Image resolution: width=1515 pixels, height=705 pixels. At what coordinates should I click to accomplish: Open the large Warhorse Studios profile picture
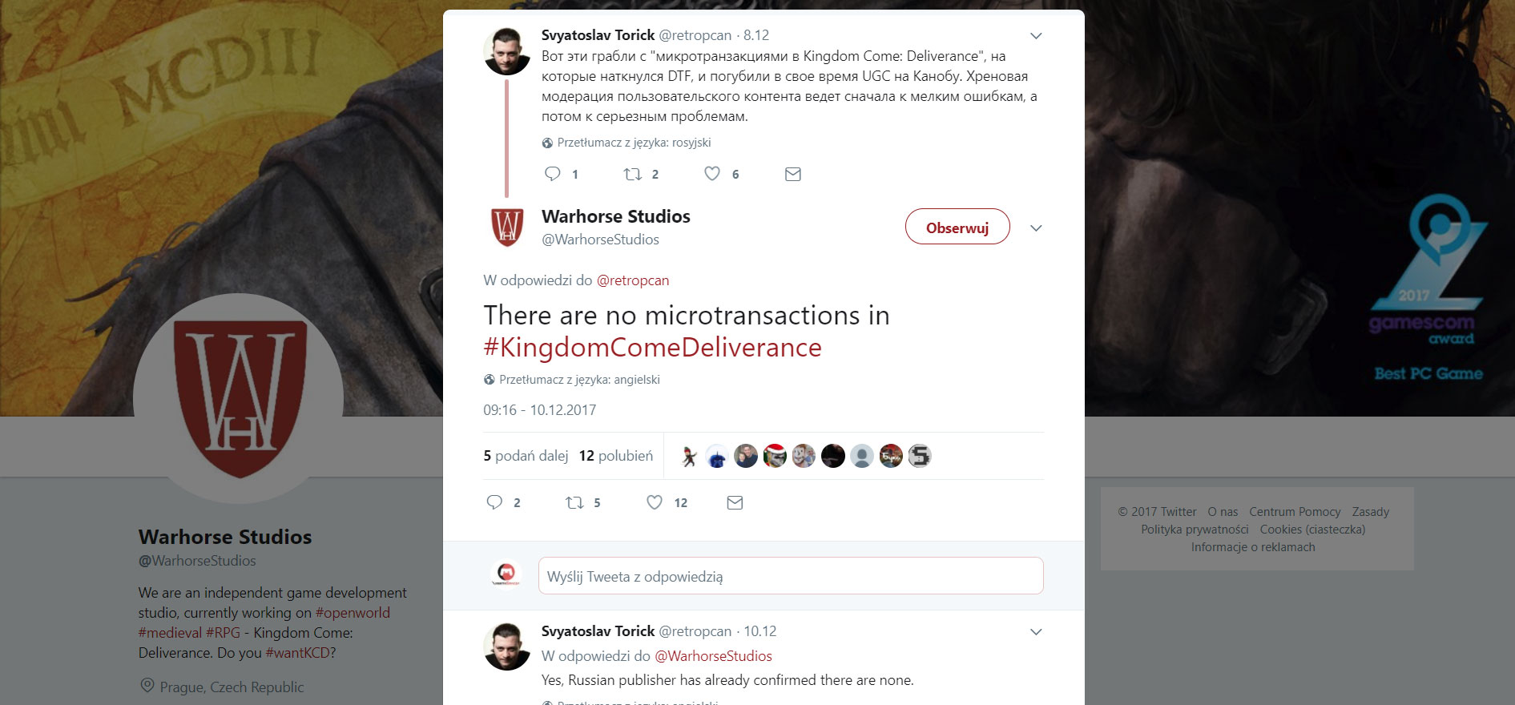tap(238, 398)
